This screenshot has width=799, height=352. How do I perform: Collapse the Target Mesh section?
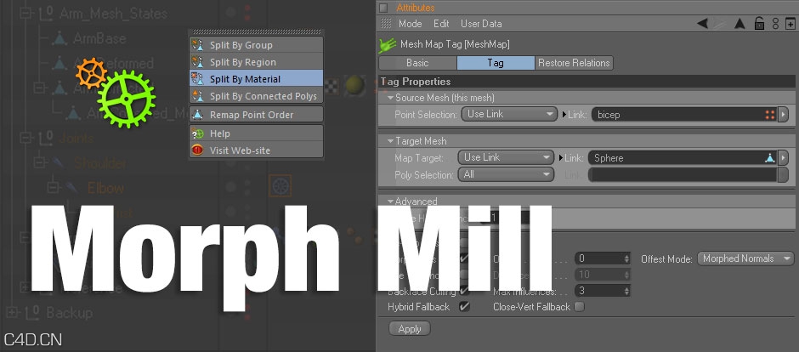pyautogui.click(x=391, y=140)
